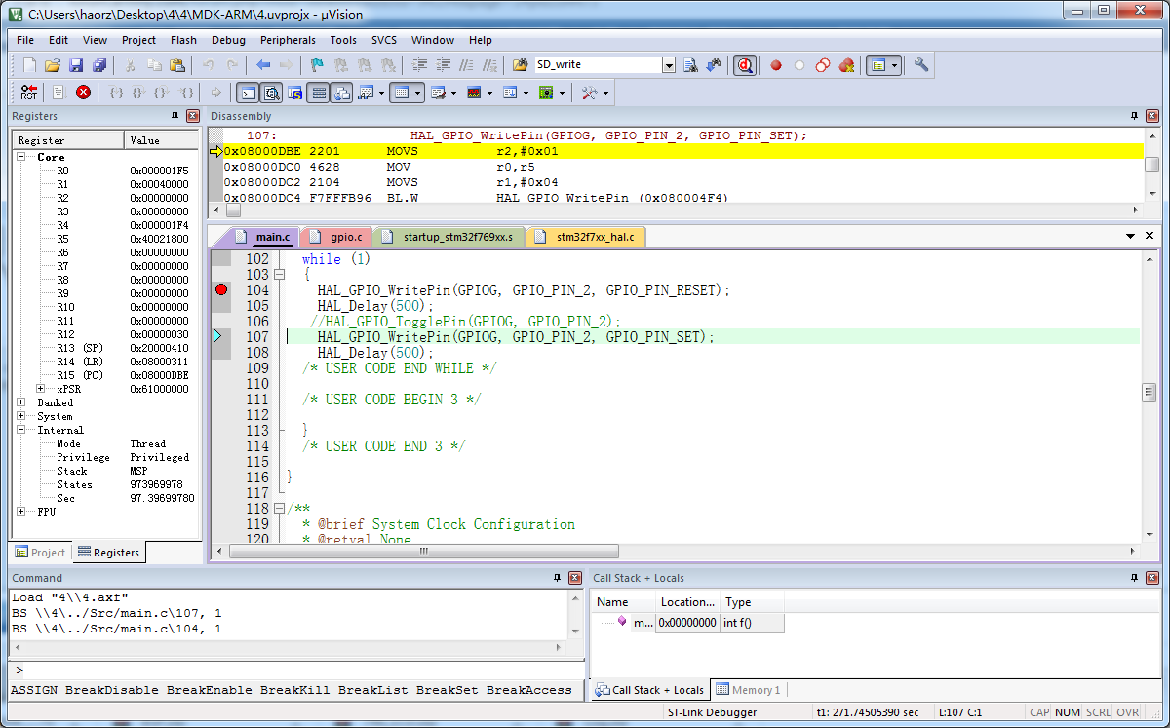The height and width of the screenshot is (728, 1170).
Task: Open the Serial windows dropdown
Action: [x=453, y=93]
